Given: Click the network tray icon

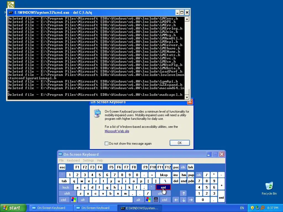Looking at the screenshot, I should pos(257,208).
